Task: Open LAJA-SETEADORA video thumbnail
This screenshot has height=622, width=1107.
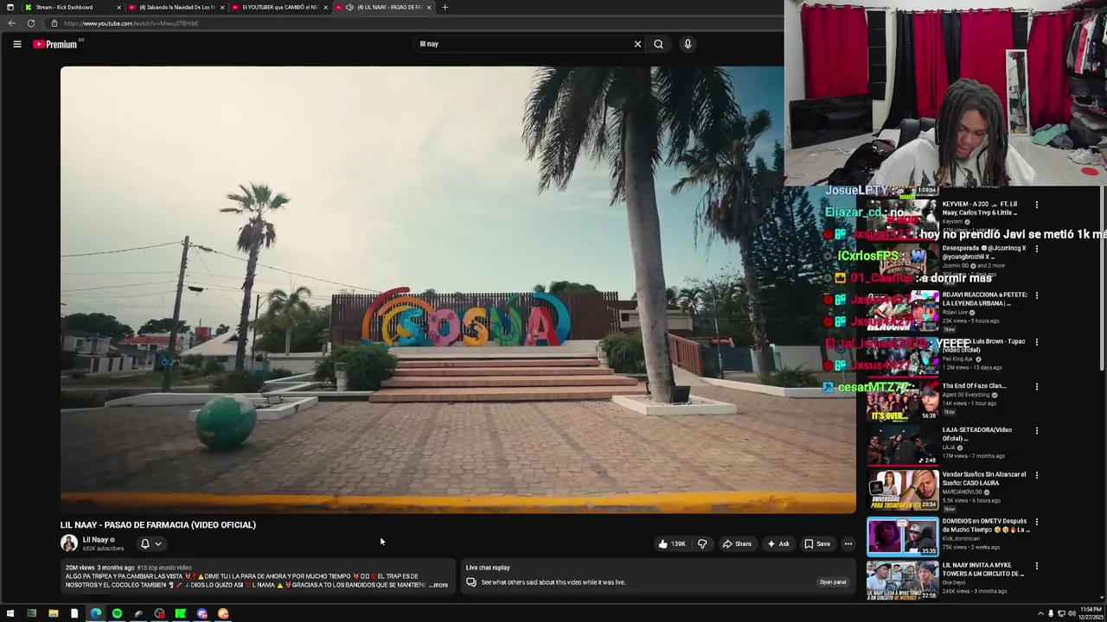Action: (902, 446)
